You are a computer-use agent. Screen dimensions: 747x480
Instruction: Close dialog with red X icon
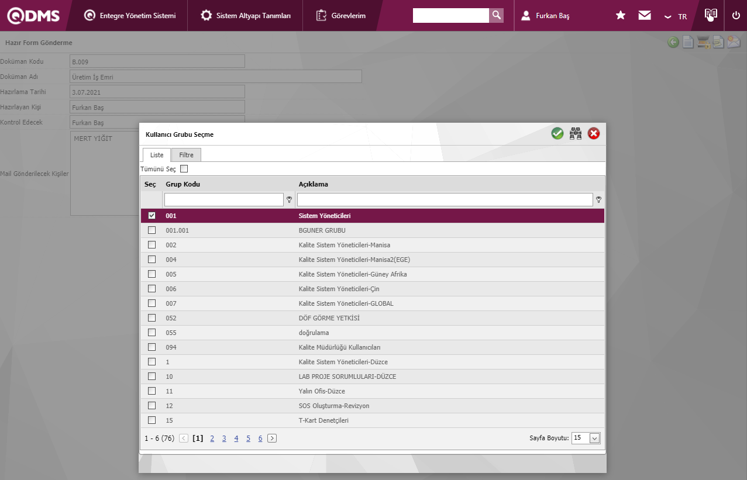tap(594, 134)
